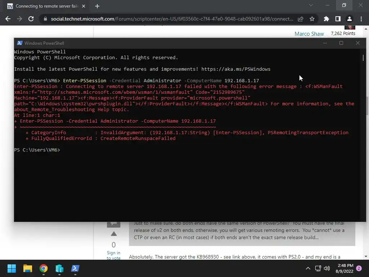Image resolution: width=369 pixels, height=277 pixels.
Task: Click the browser page scrollbar thumb
Action: (367, 106)
